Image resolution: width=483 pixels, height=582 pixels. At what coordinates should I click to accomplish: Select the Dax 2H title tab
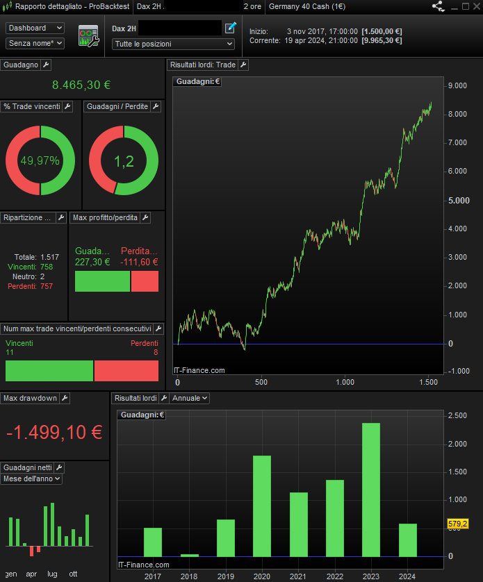click(x=149, y=6)
